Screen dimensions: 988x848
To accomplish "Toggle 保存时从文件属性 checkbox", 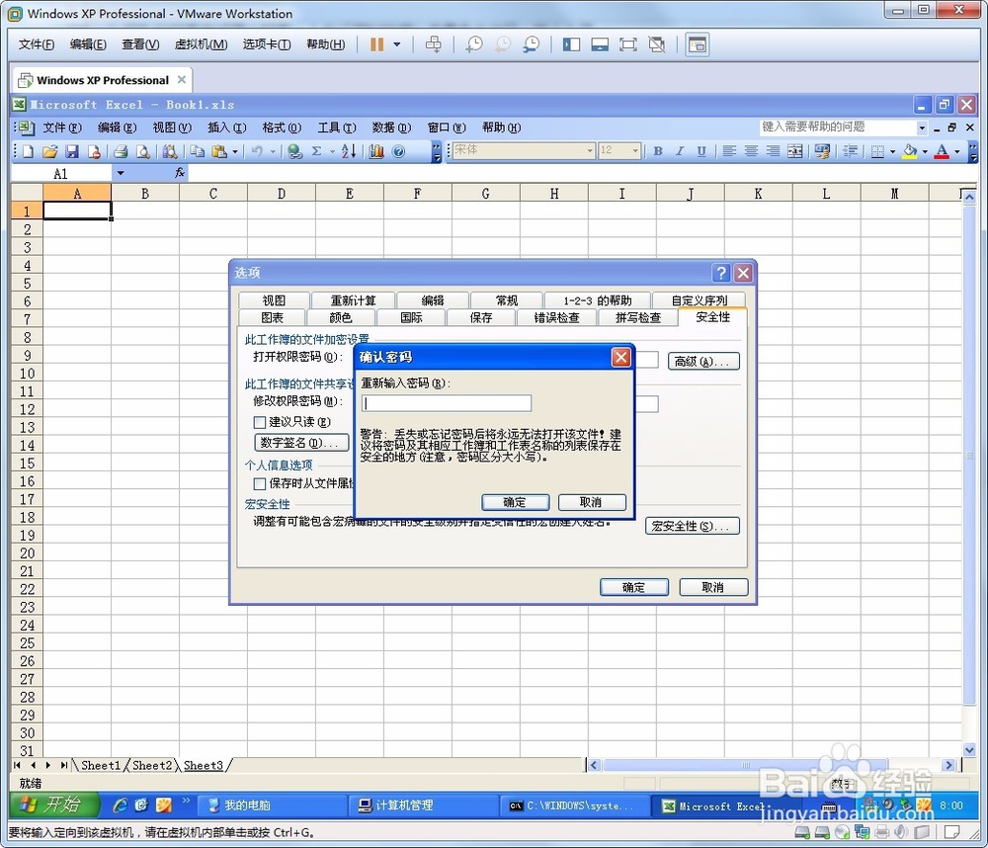I will coord(260,483).
